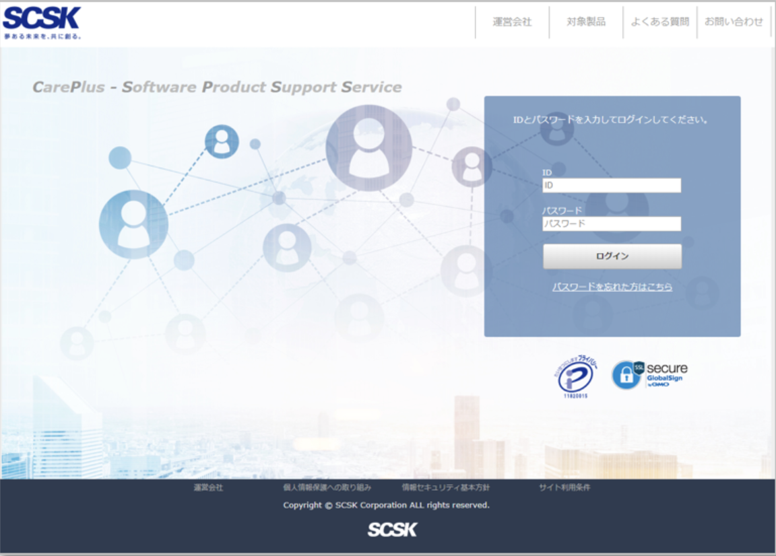Open the お問い合わせ menu item
Image resolution: width=776 pixels, height=556 pixels.
pos(734,22)
